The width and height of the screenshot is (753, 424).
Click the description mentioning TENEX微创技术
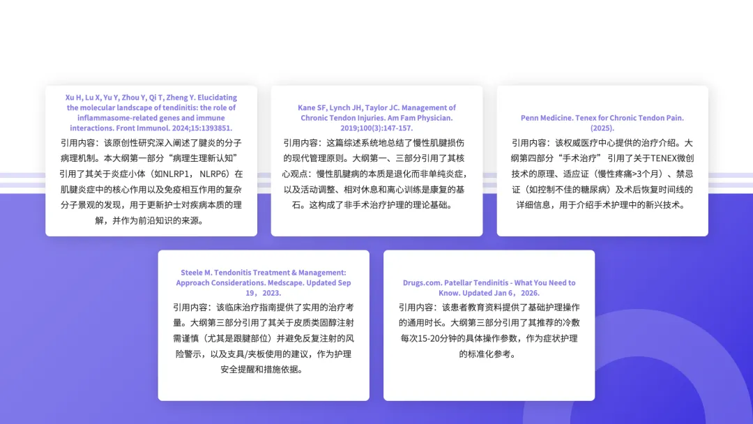(x=602, y=174)
